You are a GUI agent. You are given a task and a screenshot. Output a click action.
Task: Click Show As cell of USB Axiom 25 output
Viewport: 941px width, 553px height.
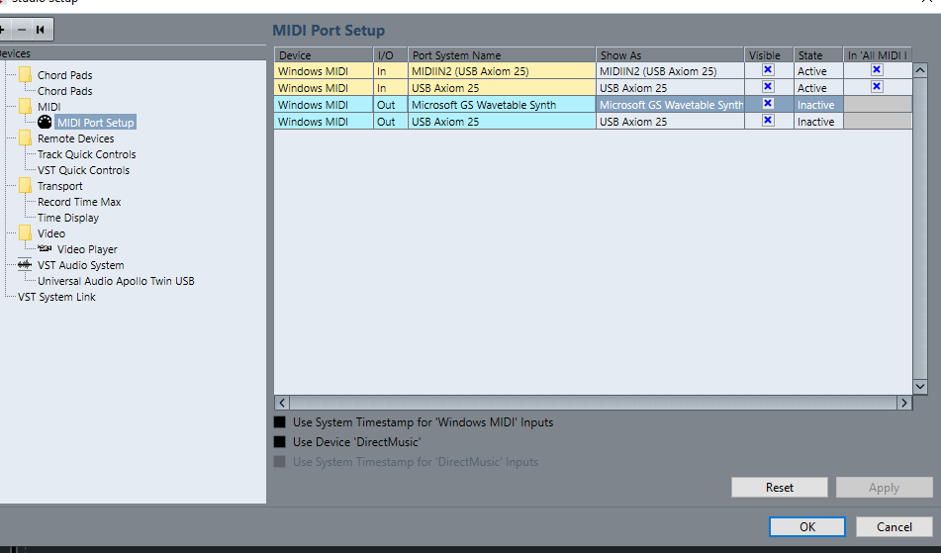pos(670,121)
